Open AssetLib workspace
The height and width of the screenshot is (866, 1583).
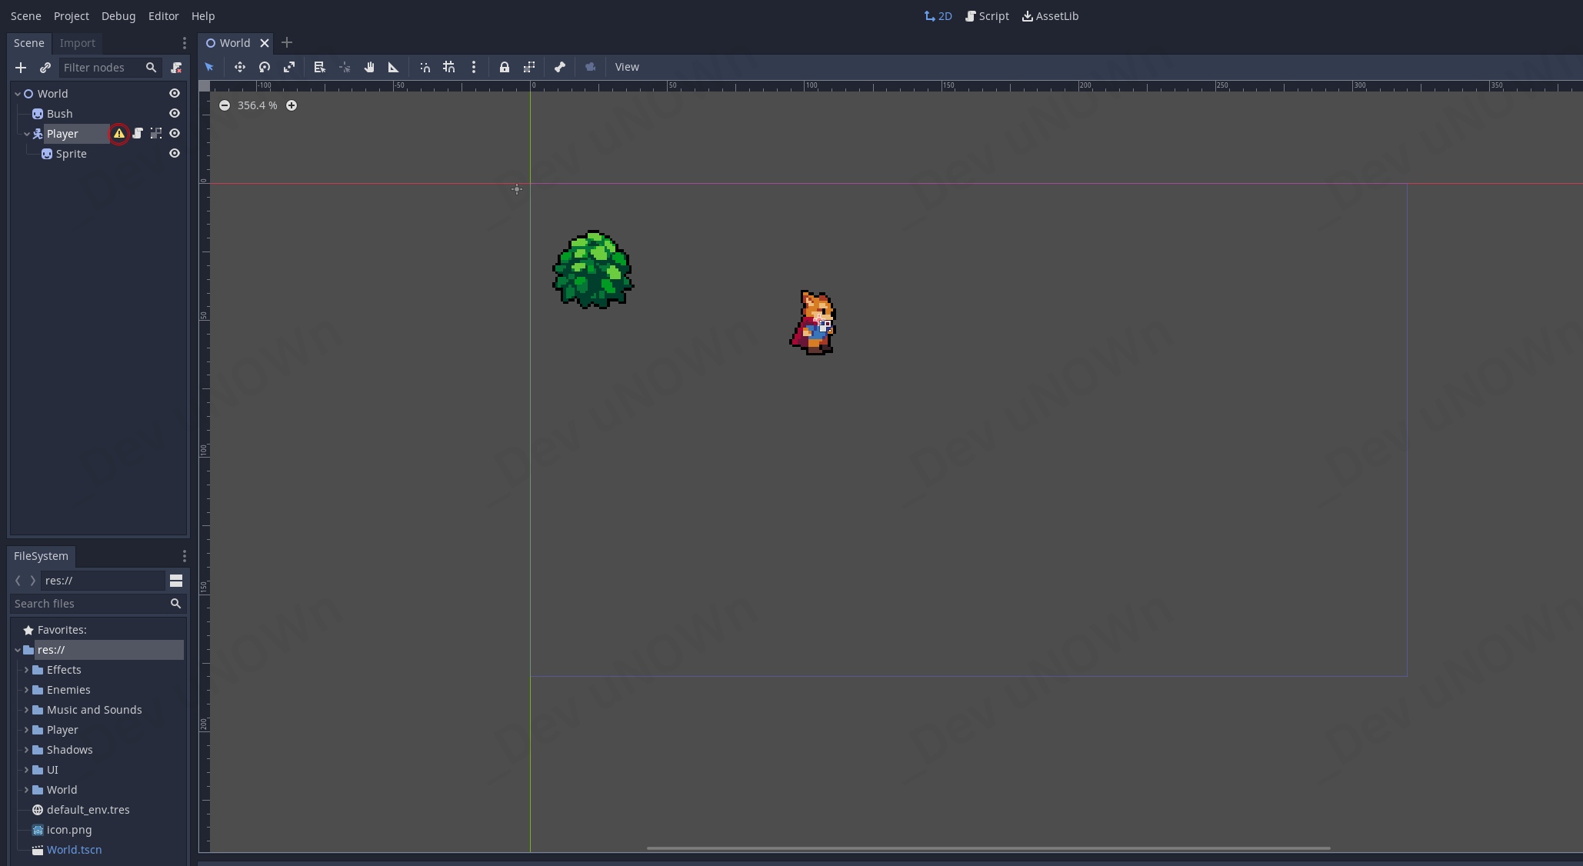pyautogui.click(x=1050, y=16)
